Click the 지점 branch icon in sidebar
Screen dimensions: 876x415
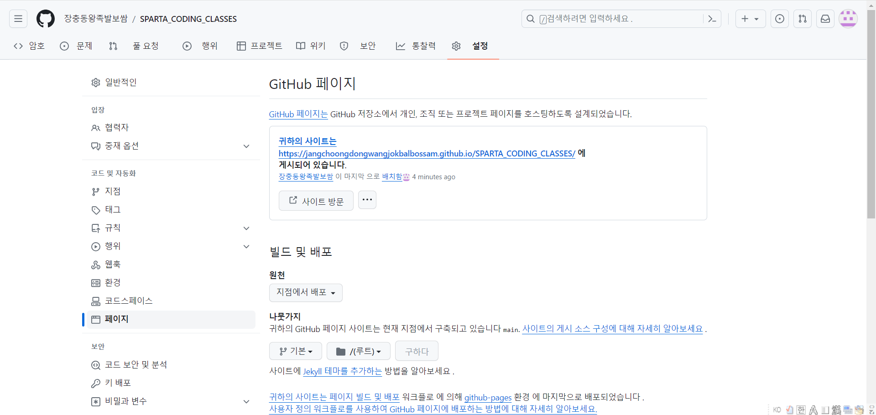point(96,192)
